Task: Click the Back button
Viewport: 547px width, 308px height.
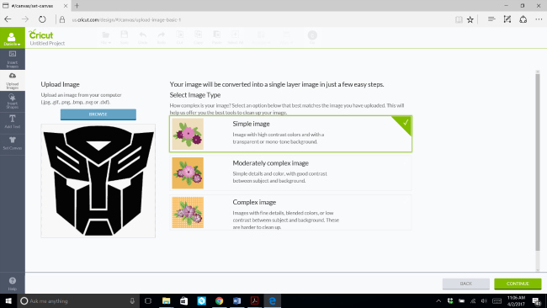Action: click(x=465, y=284)
